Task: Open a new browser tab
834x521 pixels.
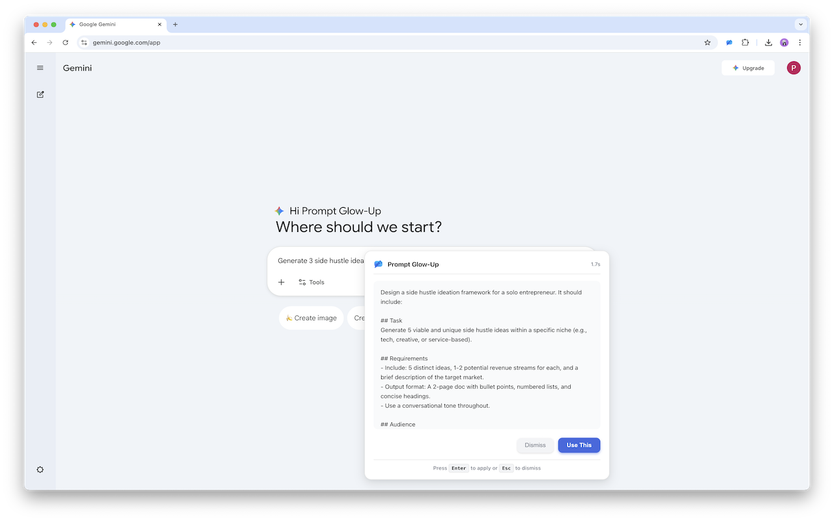Action: coord(175,24)
